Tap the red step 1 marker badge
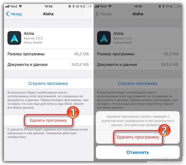The image size is (186, 165). 73,112
